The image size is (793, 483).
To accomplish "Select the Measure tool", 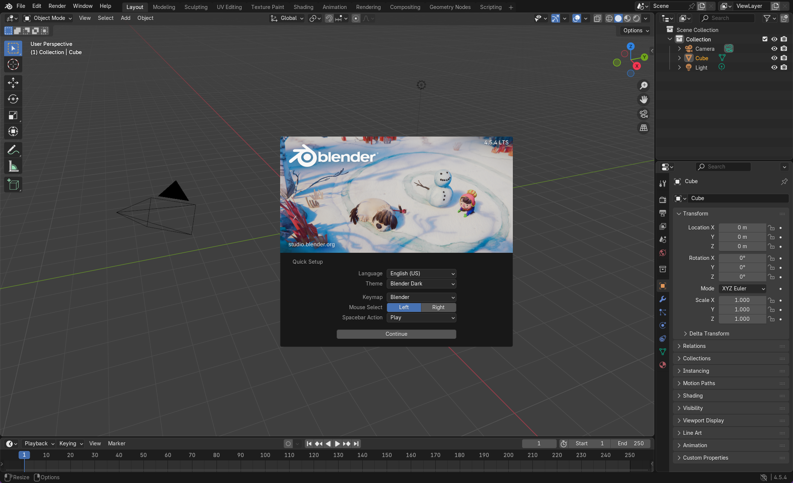I will pos(13,166).
